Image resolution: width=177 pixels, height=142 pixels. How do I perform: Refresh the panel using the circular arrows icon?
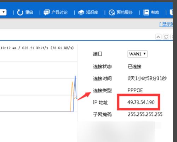point(166,37)
